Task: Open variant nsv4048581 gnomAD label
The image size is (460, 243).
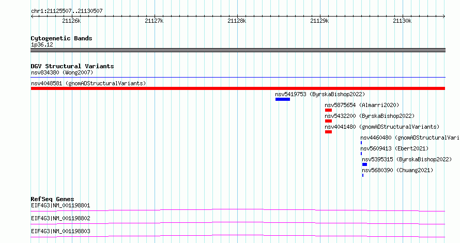Action: [x=88, y=83]
